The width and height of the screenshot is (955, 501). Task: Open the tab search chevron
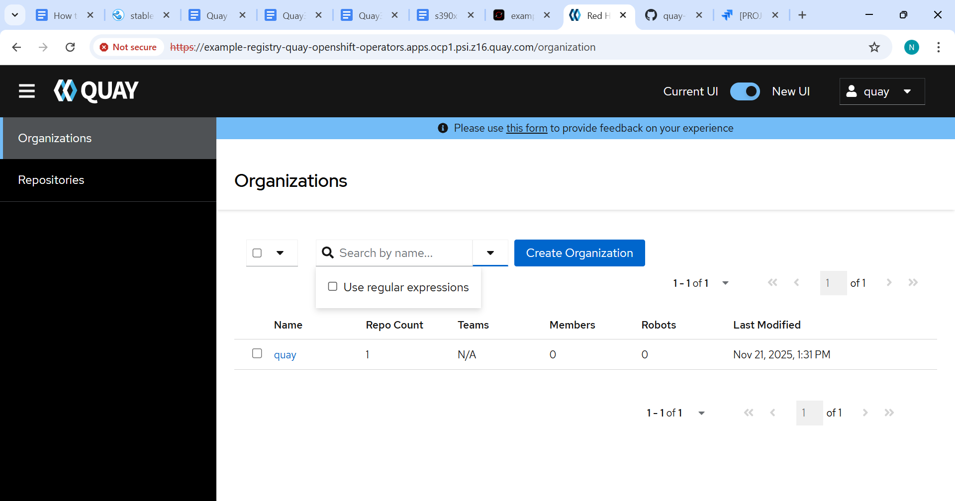15,15
